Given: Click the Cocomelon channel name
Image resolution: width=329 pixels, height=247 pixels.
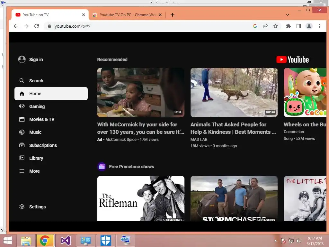Looking at the screenshot, I should coord(294,132).
